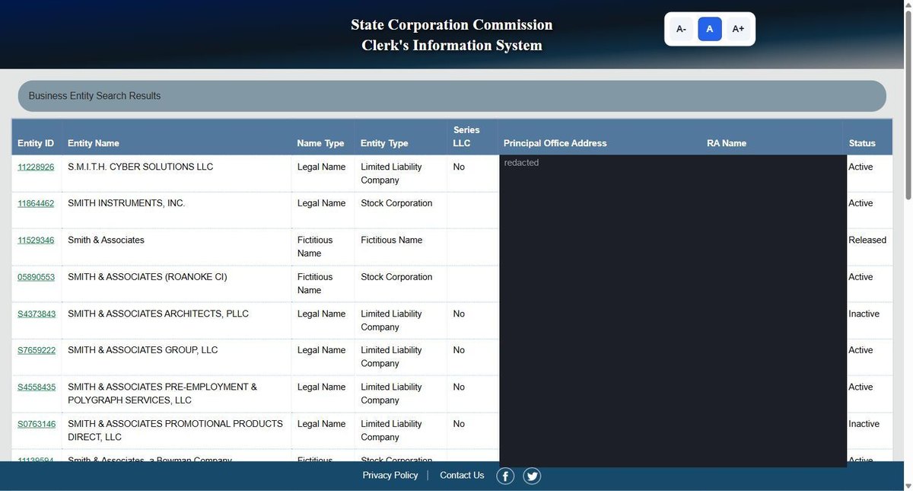Click Fictitious Name type for entity 11529346

point(315,247)
